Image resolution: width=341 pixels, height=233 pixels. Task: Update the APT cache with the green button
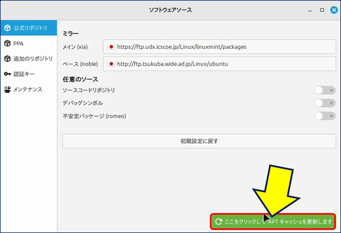tap(273, 222)
